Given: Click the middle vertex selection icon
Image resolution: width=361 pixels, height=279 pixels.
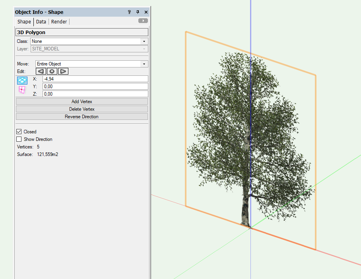Looking at the screenshot, I should (52, 71).
